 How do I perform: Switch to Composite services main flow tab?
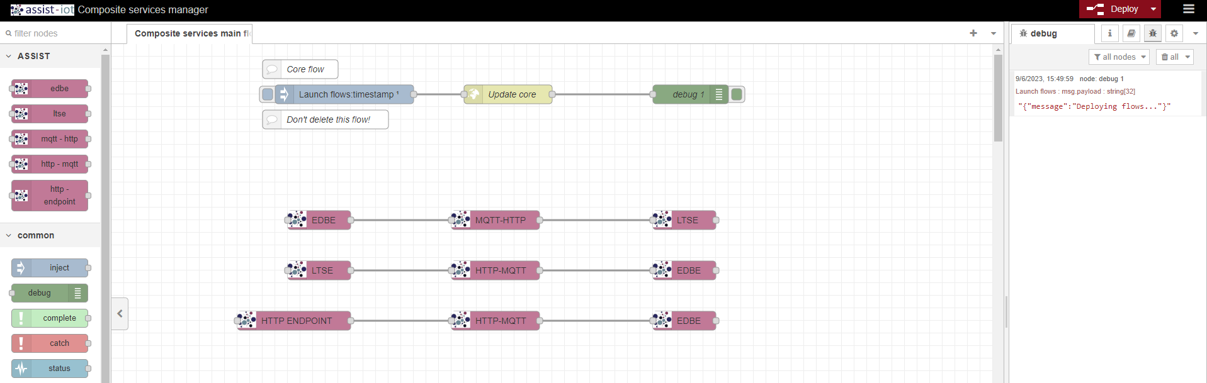(191, 33)
